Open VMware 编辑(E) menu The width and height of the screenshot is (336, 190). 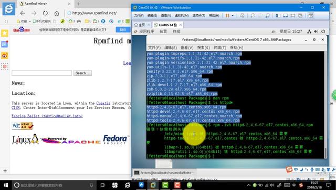[152, 15]
